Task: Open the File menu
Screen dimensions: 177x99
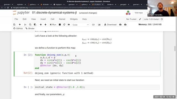Action: tap(16, 19)
